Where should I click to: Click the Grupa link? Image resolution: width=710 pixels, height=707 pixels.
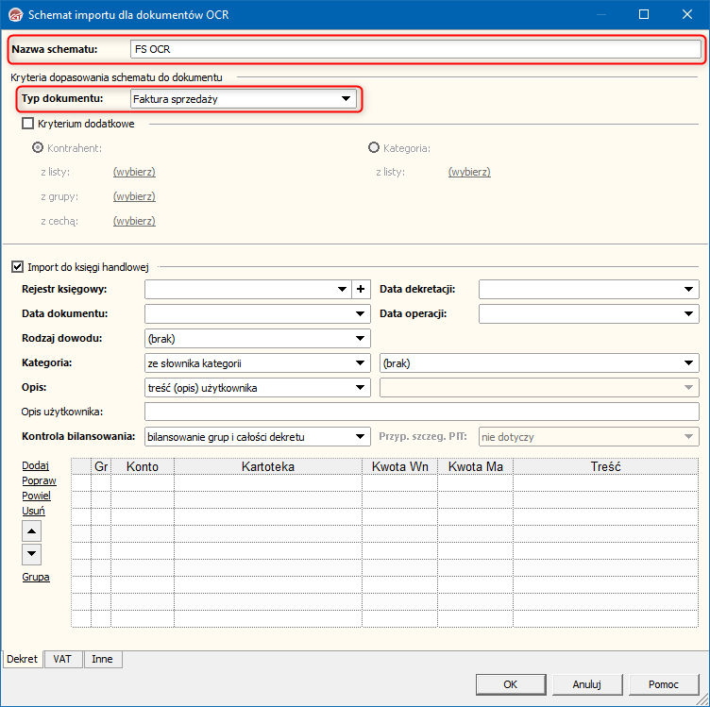[x=36, y=577]
